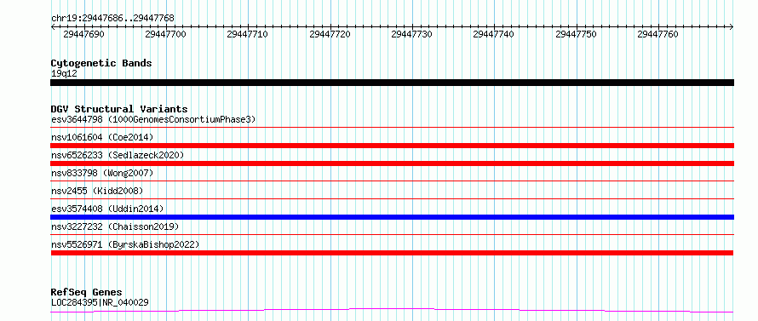The height and width of the screenshot is (321, 758).
Task: Select ruler tick label 29447700
Action: [165, 34]
